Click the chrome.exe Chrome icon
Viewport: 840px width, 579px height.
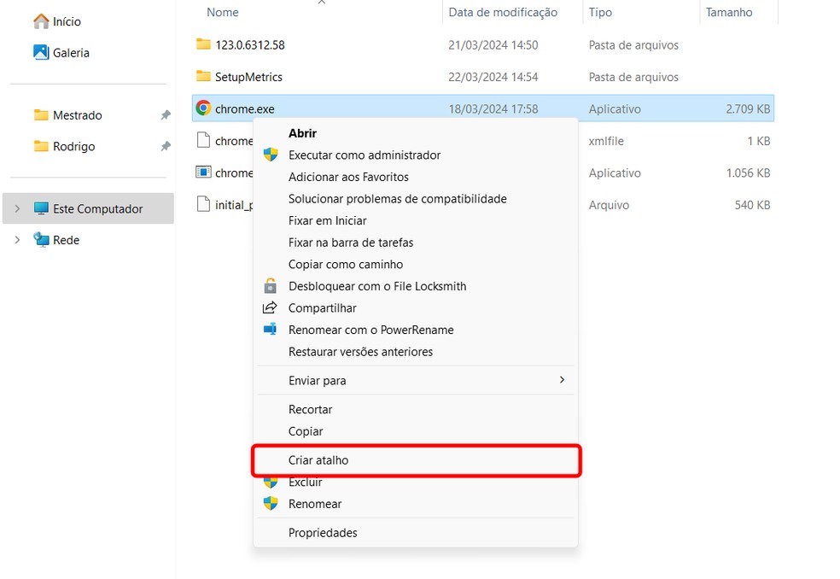[203, 108]
